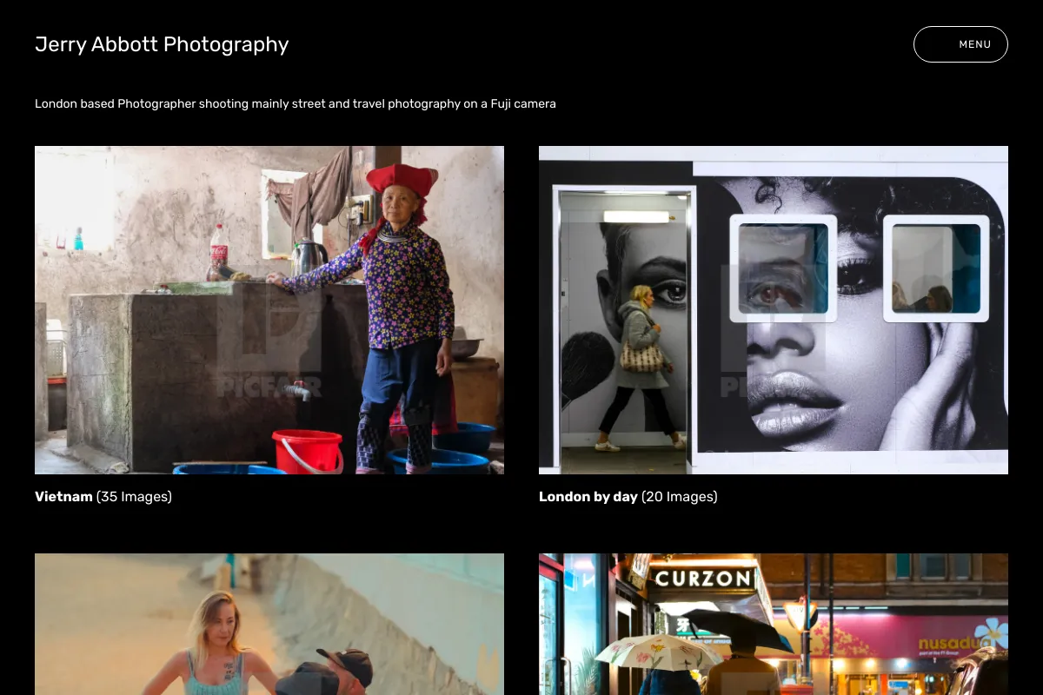Screen dimensions: 1043x695
Task: Open the Curzon night street thumbnail
Action: (x=774, y=625)
